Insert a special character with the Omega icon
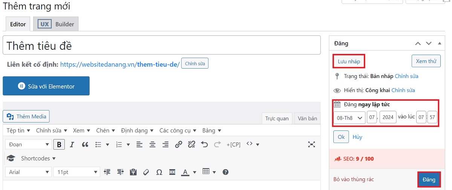This screenshot has height=190, width=452. pyautogui.click(x=159, y=172)
